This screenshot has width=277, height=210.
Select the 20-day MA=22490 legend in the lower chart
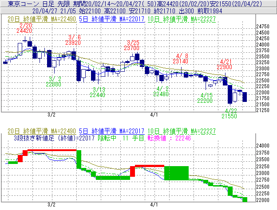[42, 131]
